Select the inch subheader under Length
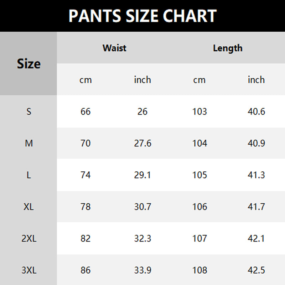Viewport: 285px width, 285px height. pyautogui.click(x=256, y=80)
